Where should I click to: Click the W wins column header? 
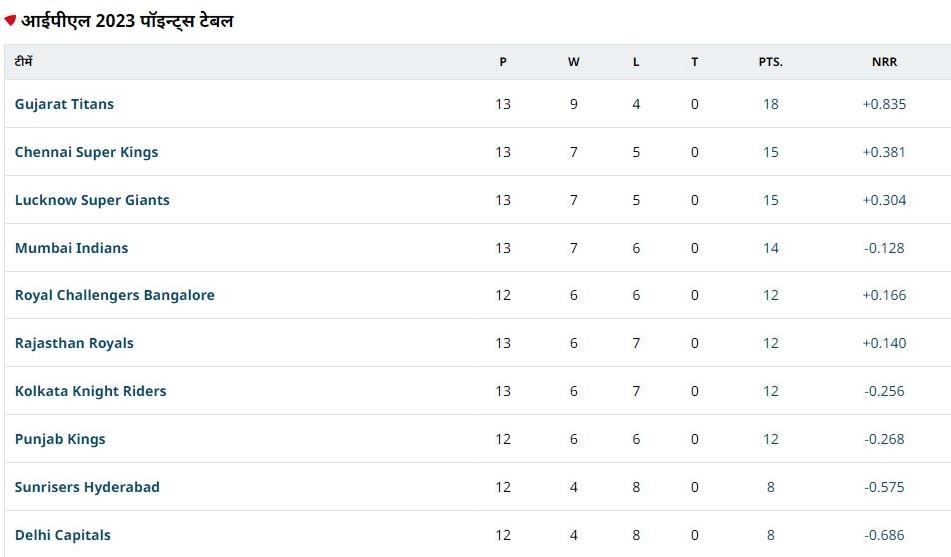coord(573,62)
